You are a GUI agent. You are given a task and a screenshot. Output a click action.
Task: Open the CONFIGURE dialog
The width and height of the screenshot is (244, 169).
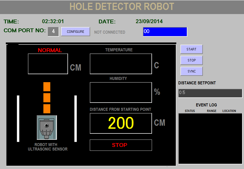click(x=75, y=31)
